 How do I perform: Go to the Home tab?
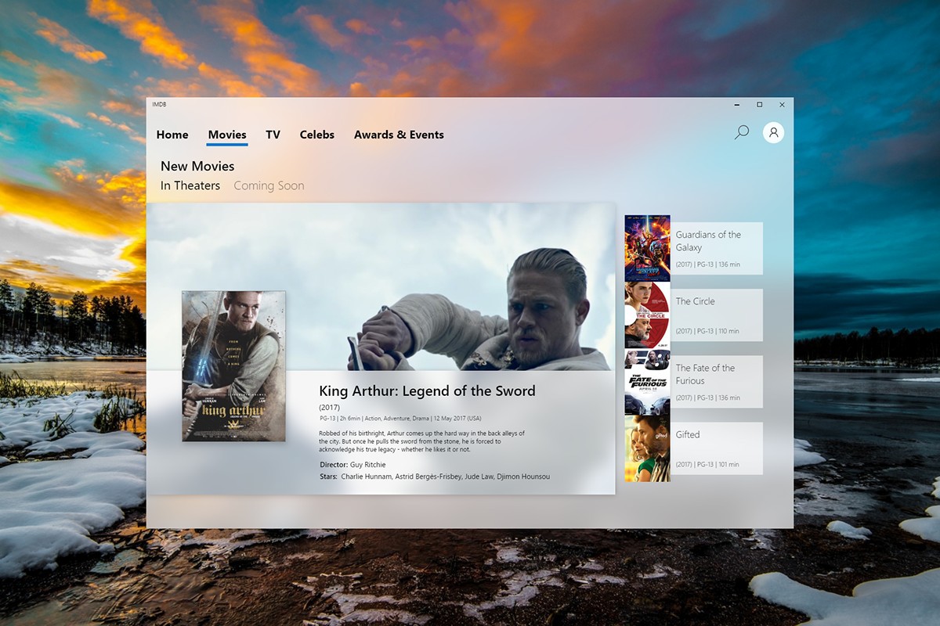(172, 135)
